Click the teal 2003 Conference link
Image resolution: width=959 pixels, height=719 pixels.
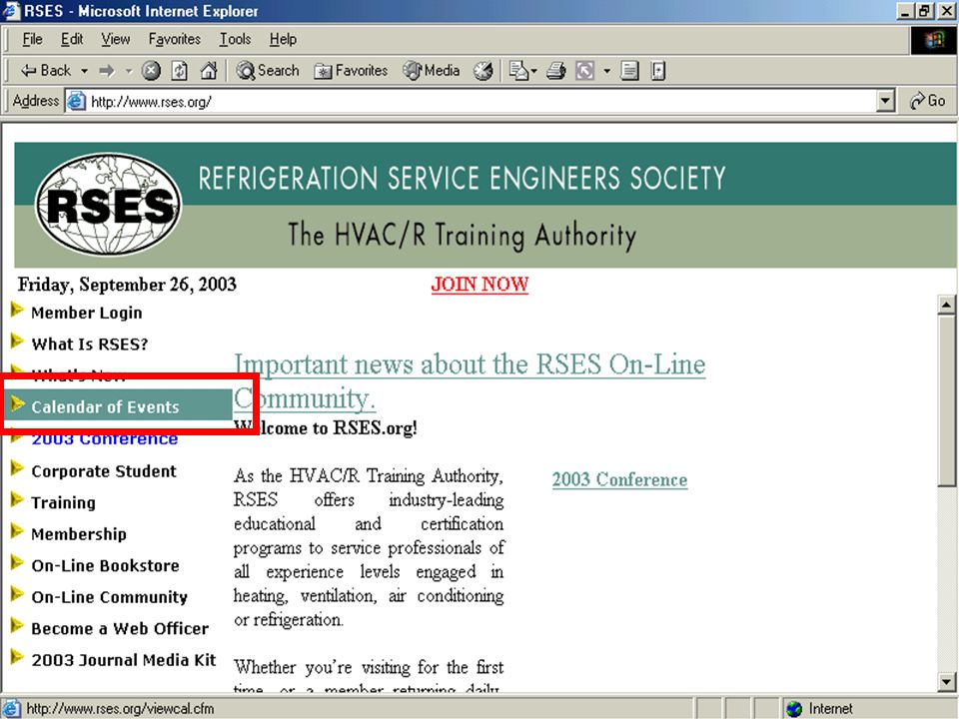[619, 479]
